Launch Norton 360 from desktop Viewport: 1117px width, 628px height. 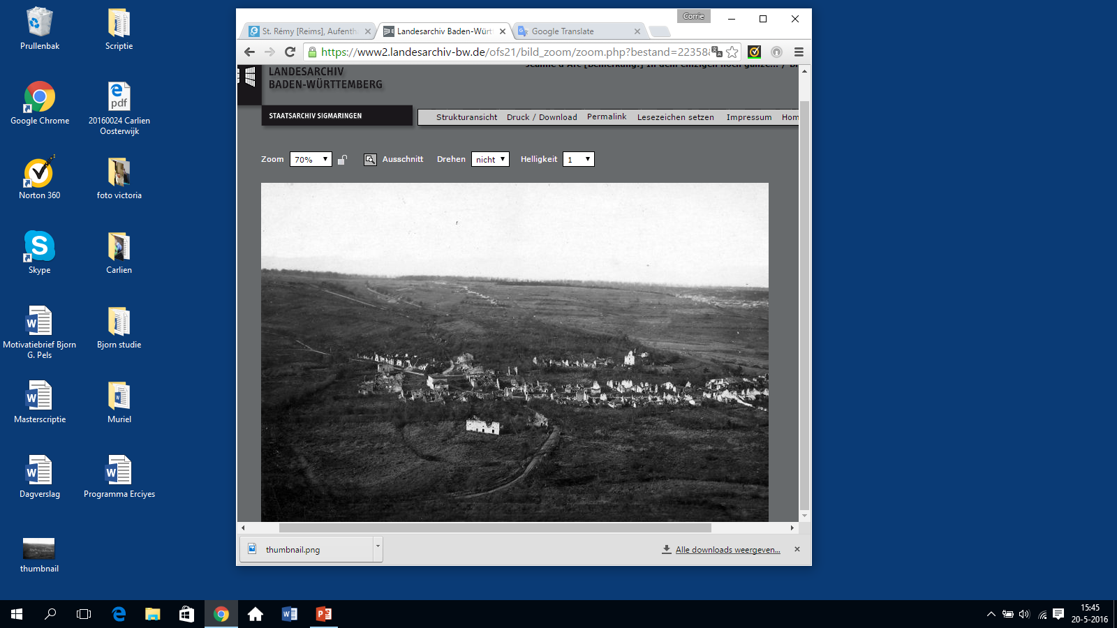coord(40,178)
